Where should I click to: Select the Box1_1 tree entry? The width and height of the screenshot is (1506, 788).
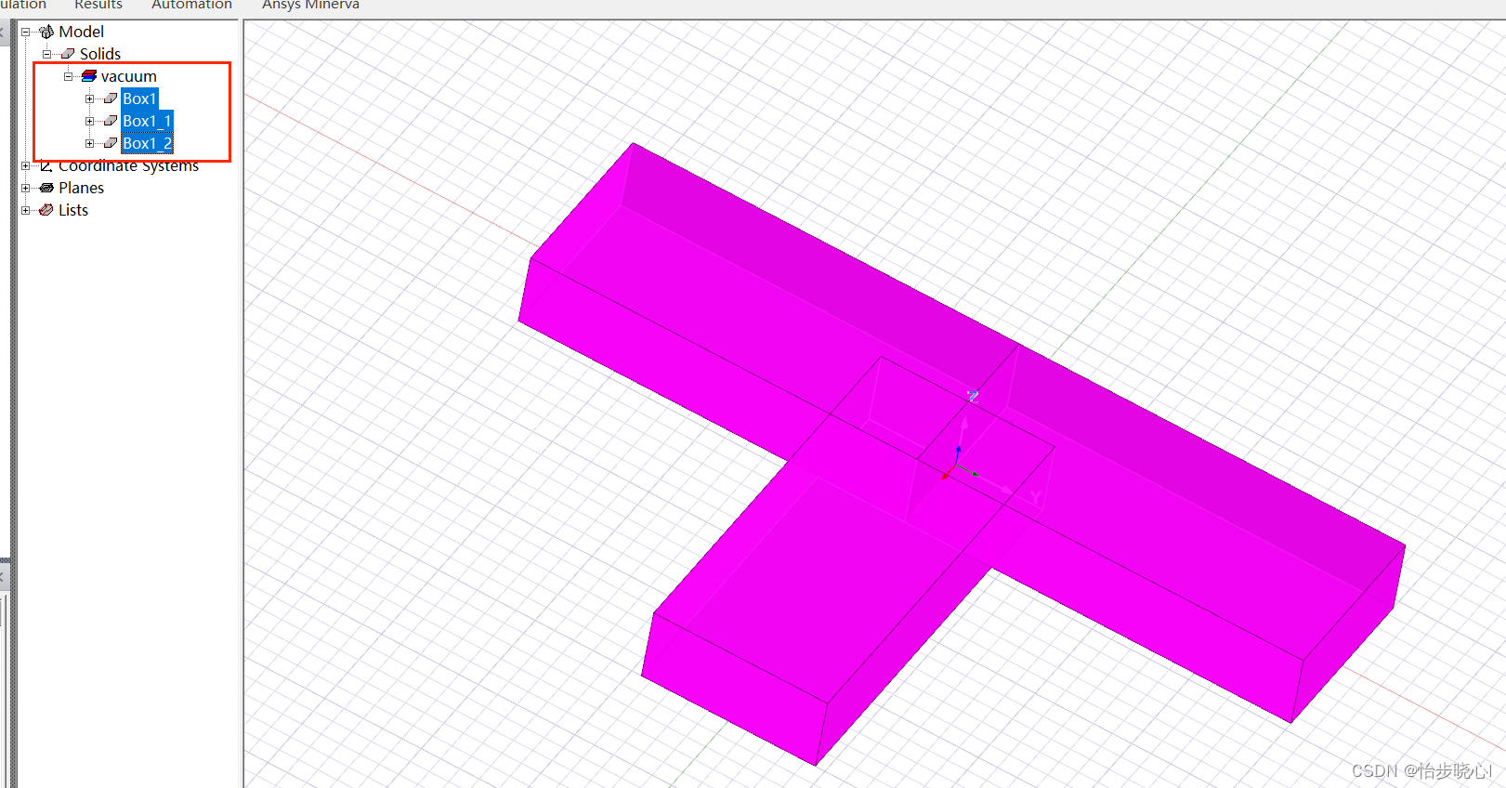pyautogui.click(x=147, y=121)
